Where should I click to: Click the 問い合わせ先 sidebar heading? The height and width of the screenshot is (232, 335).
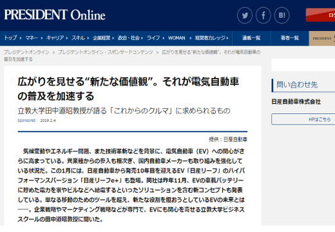tap(297, 85)
